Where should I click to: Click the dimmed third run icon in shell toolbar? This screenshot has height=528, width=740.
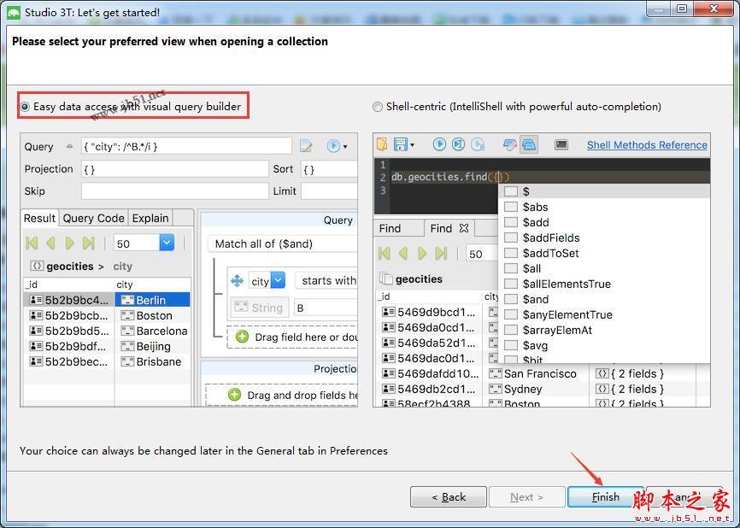click(478, 144)
